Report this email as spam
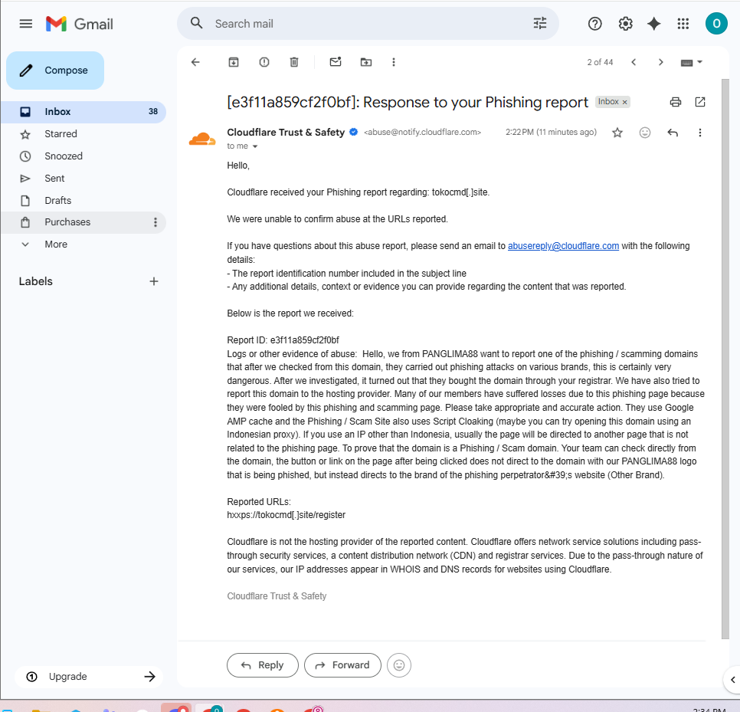The image size is (740, 712). point(264,62)
